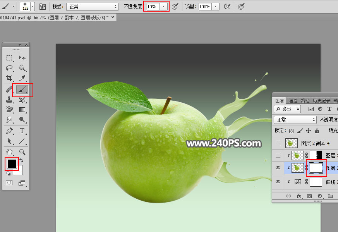
Task: Edit the 10% opacity input field
Action: (153, 7)
